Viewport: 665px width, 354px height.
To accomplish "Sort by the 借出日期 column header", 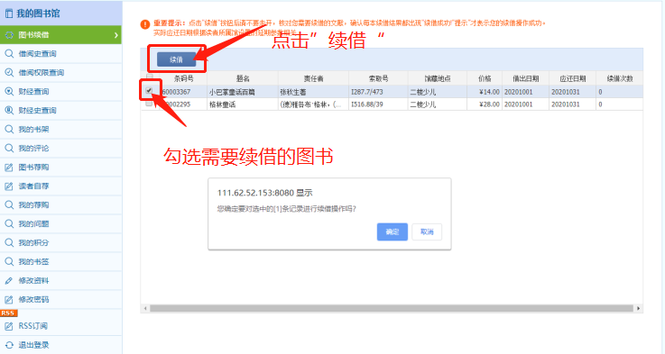I will 525,78.
